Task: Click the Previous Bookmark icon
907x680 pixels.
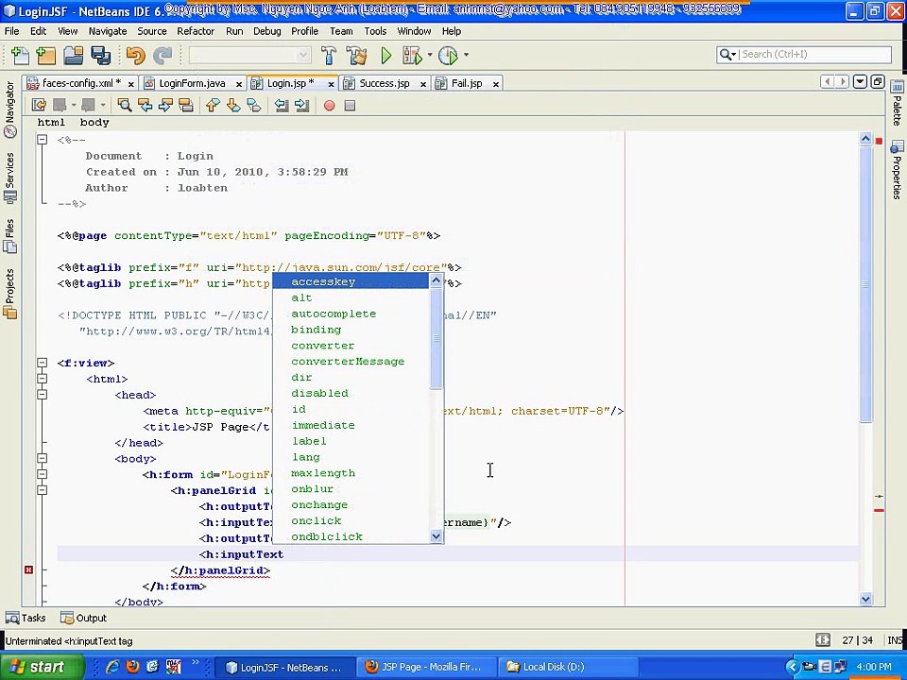Action: click(213, 105)
